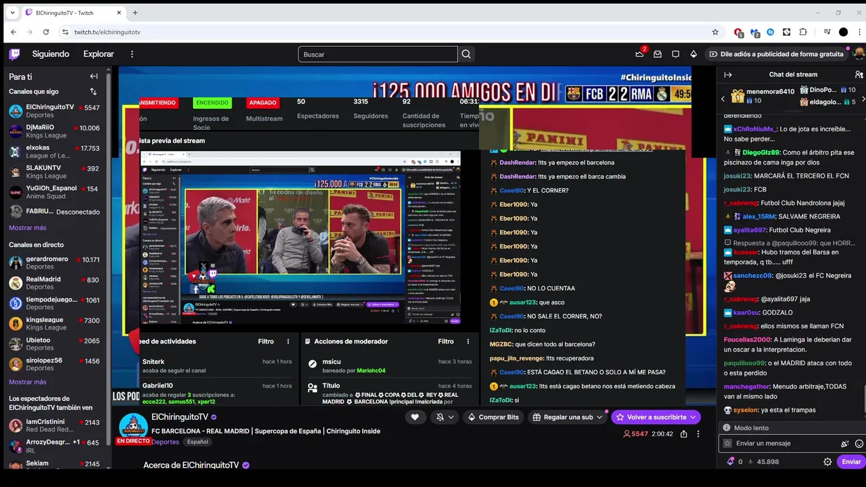Viewport: 866px width, 487px height.
Task: Click the search magnifier button
Action: coord(466,54)
